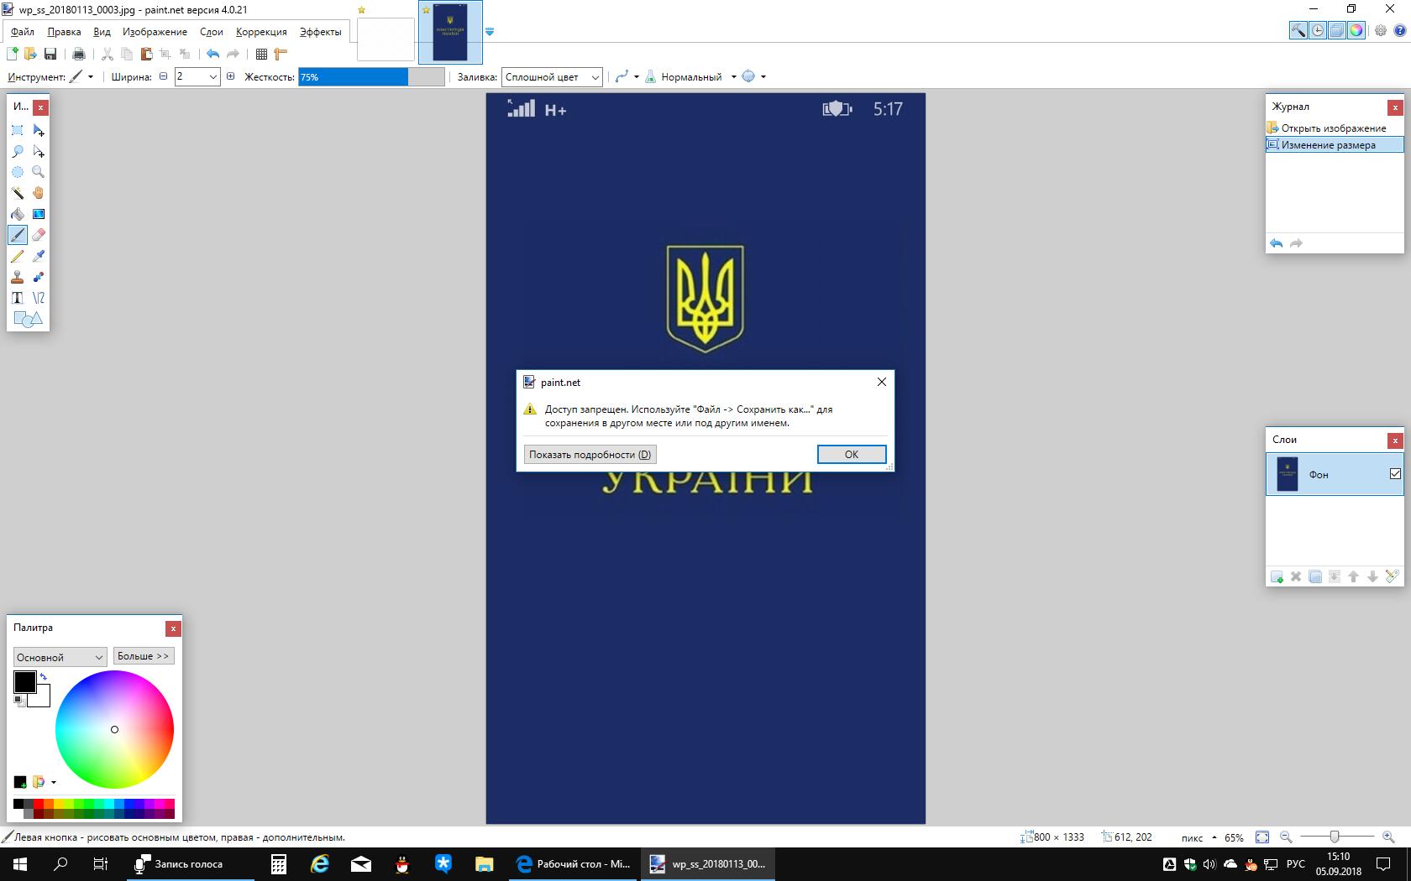Image resolution: width=1411 pixels, height=881 pixels.
Task: Select the Rectangle Select tool
Action: coord(18,130)
